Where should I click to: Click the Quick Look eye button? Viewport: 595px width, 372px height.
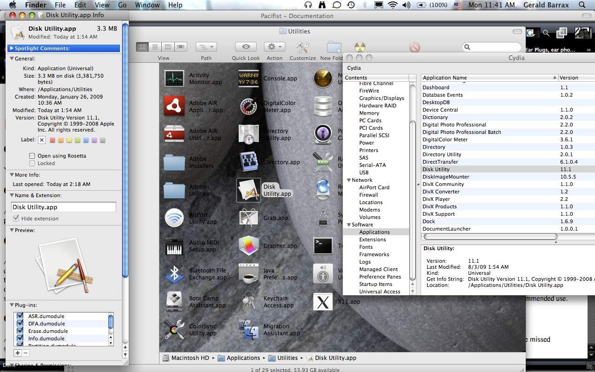click(246, 47)
